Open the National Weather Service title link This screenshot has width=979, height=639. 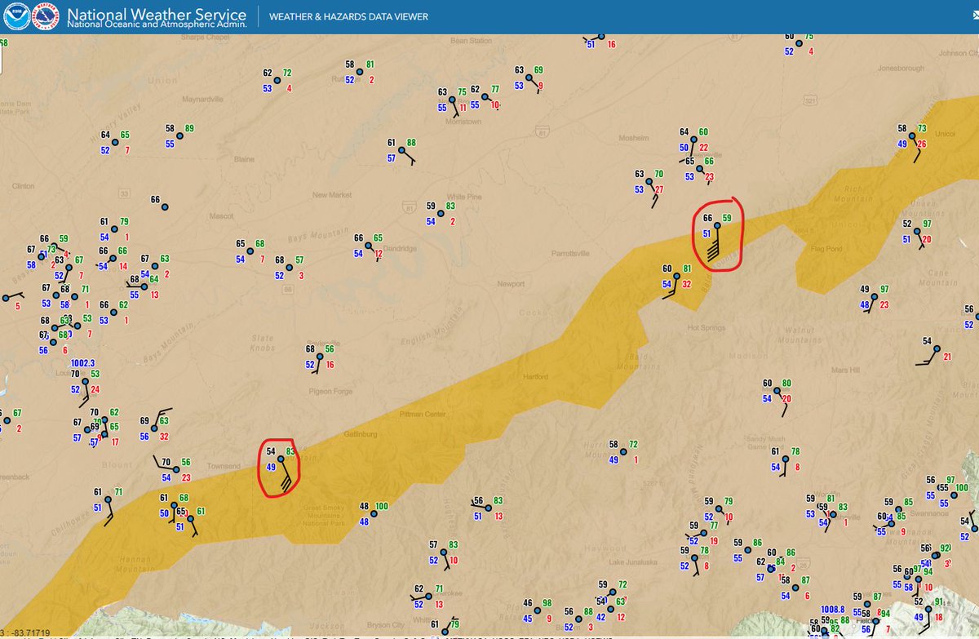pyautogui.click(x=156, y=16)
